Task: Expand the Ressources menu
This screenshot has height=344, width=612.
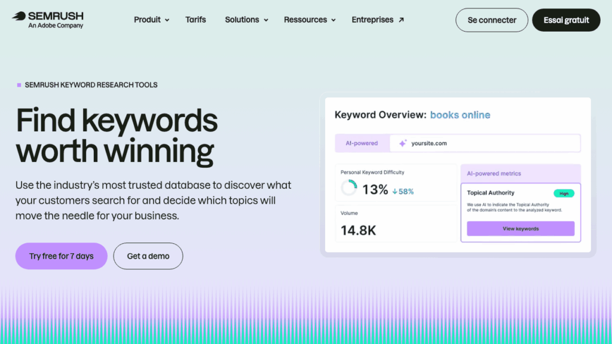Action: click(310, 20)
